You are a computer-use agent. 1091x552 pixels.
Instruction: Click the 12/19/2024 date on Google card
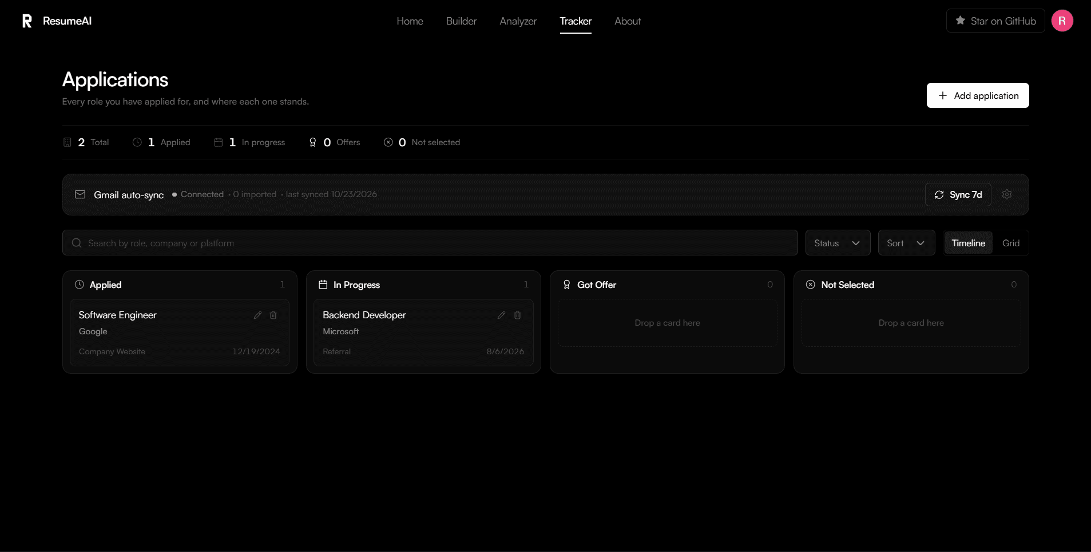256,351
